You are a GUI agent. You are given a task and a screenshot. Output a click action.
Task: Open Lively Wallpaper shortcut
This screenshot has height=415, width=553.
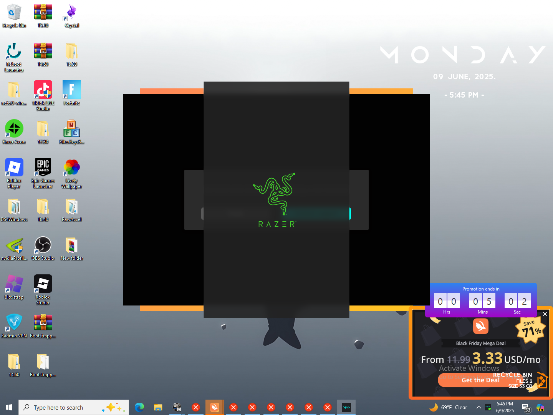(x=72, y=174)
